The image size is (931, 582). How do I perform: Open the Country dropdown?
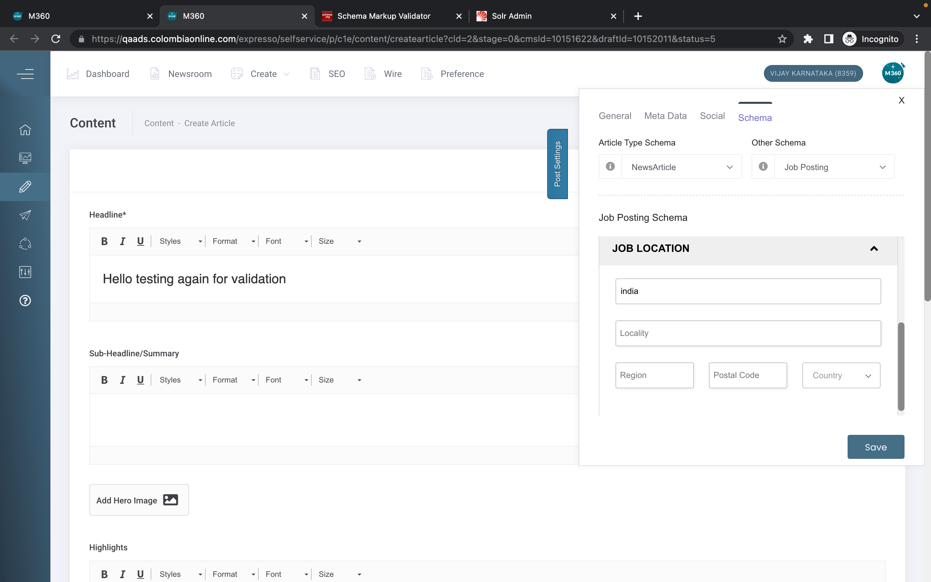pyautogui.click(x=841, y=375)
